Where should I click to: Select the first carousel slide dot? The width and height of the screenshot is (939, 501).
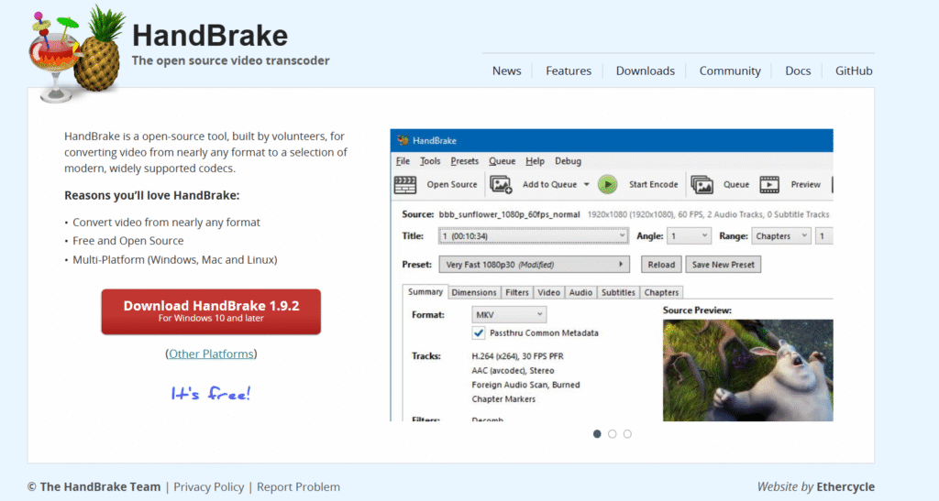[597, 434]
